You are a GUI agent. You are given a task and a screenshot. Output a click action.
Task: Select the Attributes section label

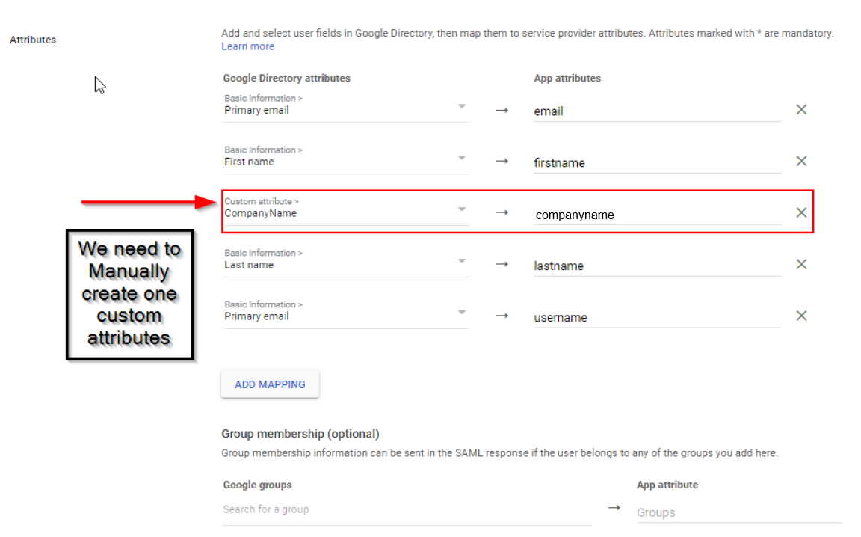[33, 40]
